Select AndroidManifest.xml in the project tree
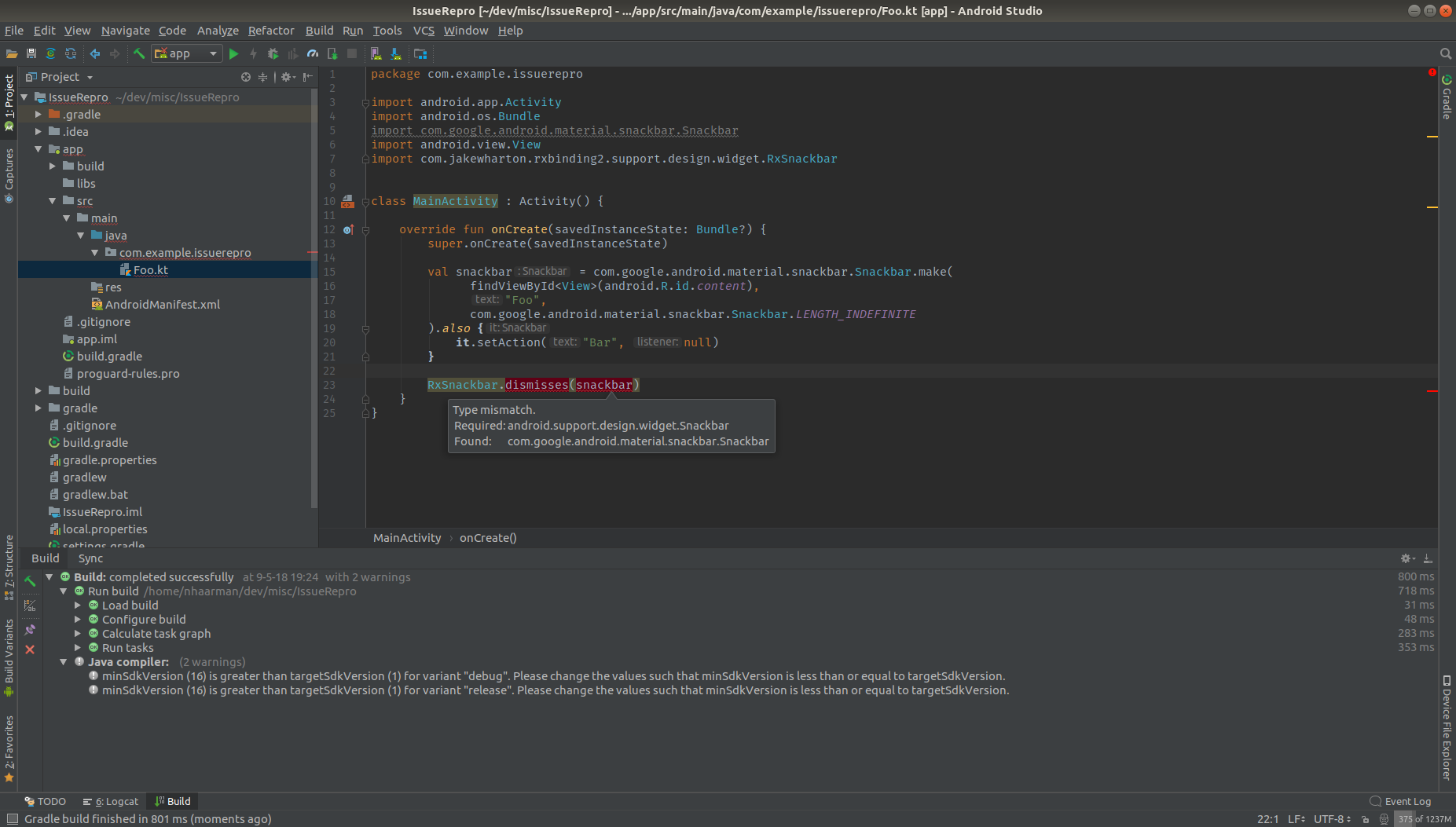This screenshot has height=827, width=1456. 162,305
